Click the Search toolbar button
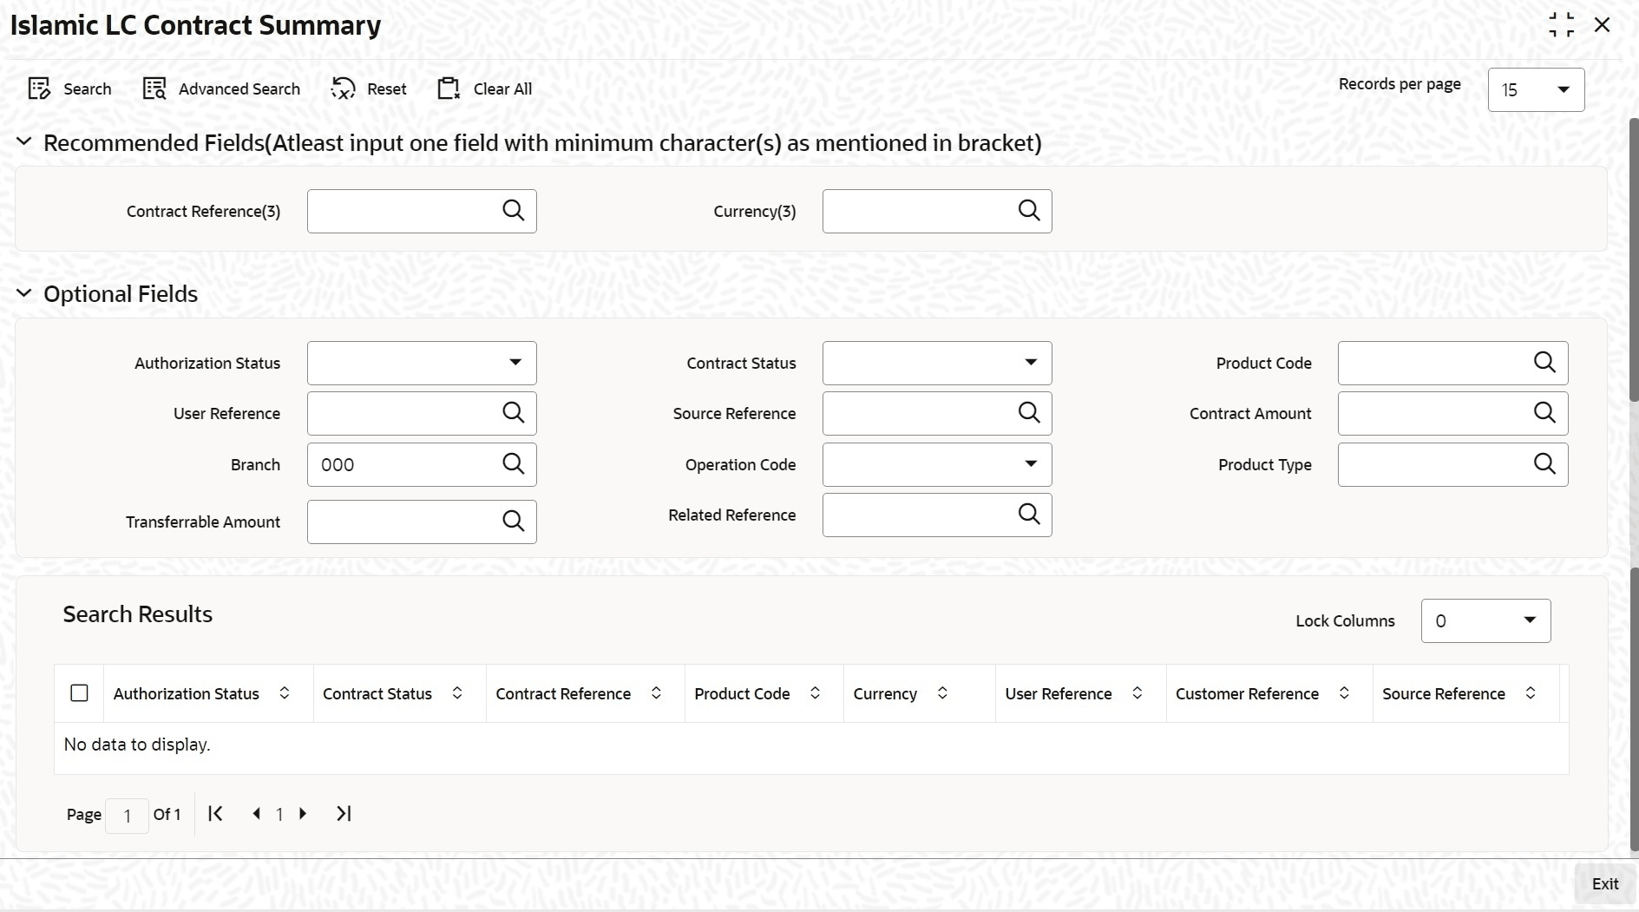The width and height of the screenshot is (1639, 912). (70, 89)
